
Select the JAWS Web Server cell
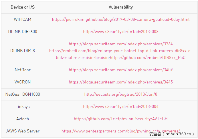click(23, 131)
